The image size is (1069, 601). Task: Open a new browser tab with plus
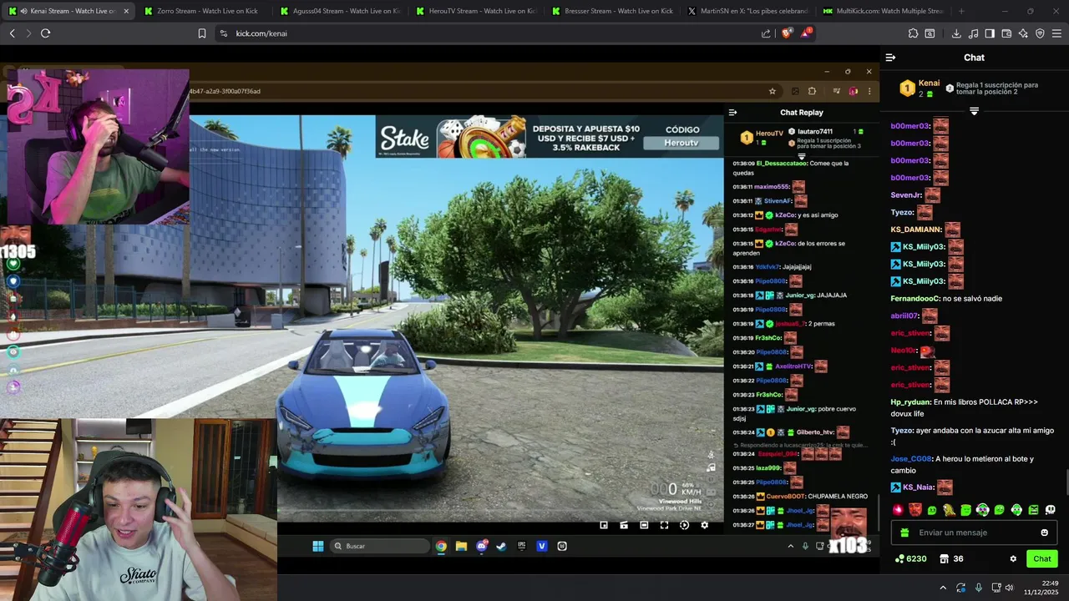(x=961, y=11)
